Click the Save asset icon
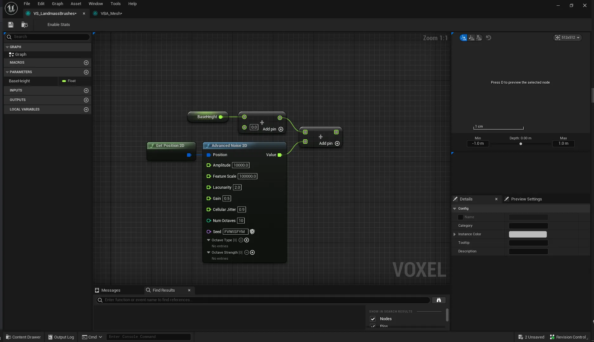Screen dimensions: 594x342 coord(10,25)
